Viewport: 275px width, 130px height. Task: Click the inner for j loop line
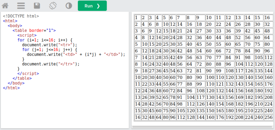point(50,50)
